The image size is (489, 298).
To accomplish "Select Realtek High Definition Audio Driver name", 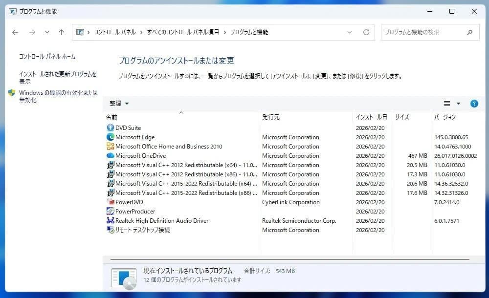I will point(162,221).
